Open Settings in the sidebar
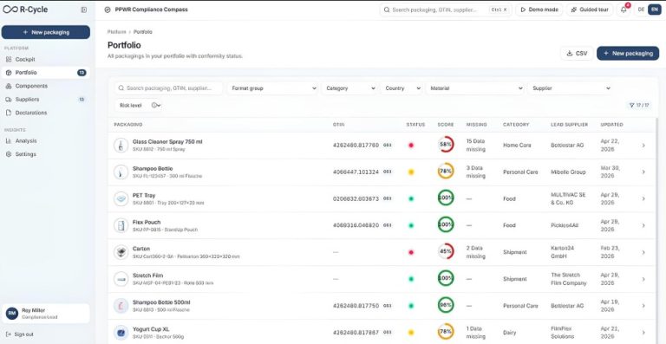The image size is (666, 344). pyautogui.click(x=45, y=154)
